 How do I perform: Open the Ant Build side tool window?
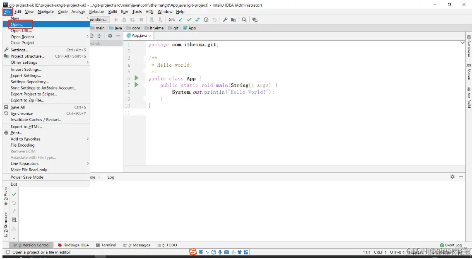469,97
